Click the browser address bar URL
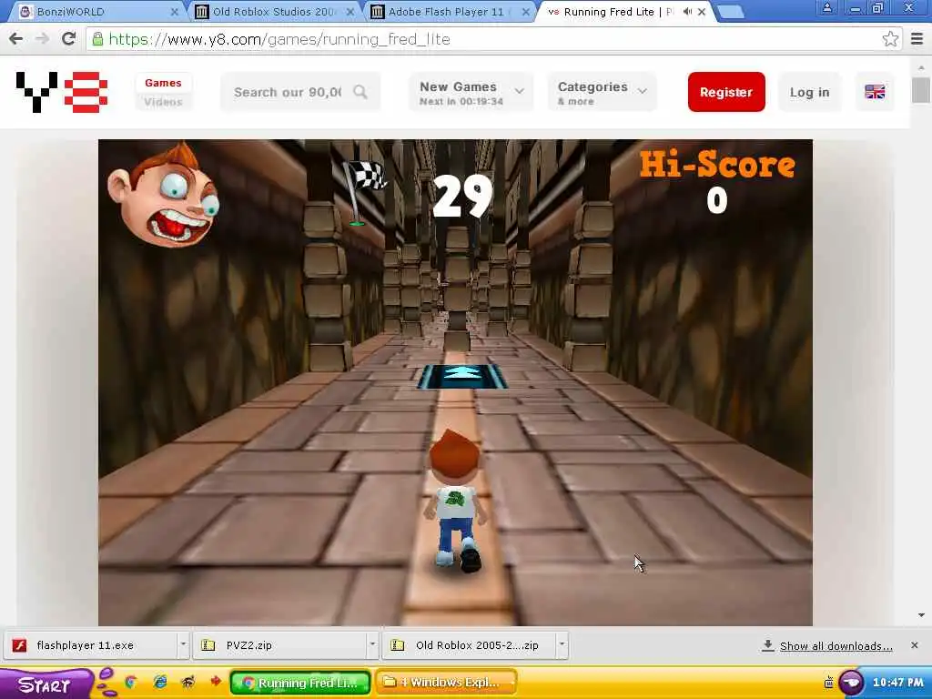 point(279,39)
